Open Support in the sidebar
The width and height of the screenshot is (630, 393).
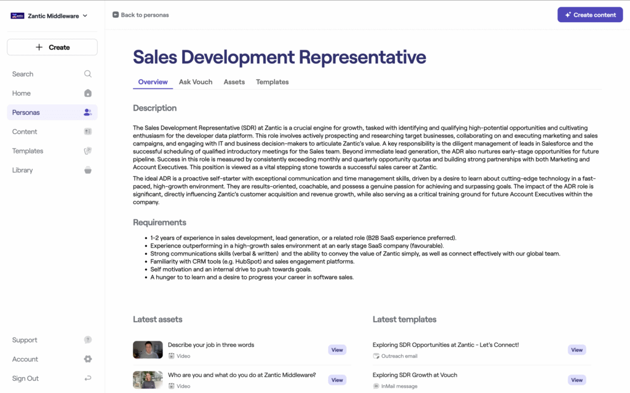[52, 340]
